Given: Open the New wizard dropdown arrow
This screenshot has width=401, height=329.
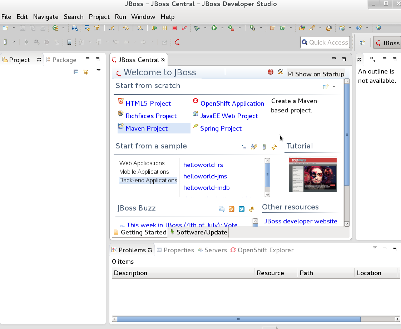Looking at the screenshot, I should pos(14,28).
